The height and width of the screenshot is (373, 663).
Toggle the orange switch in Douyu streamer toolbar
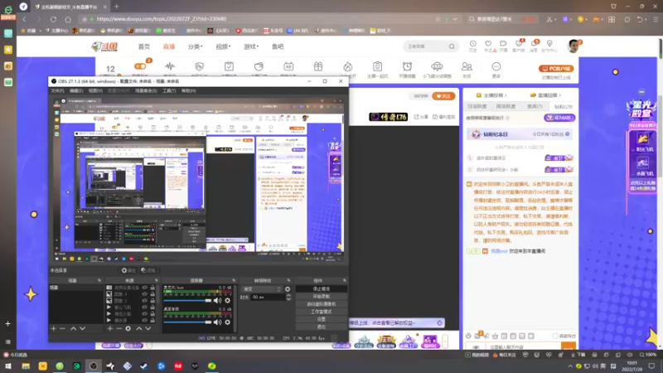(140, 66)
